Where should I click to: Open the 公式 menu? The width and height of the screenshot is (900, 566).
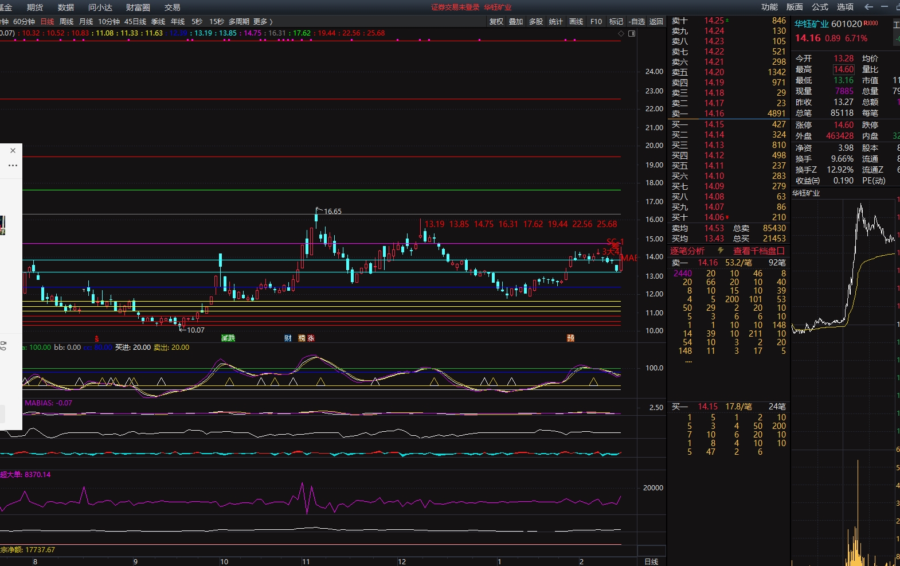820,7
